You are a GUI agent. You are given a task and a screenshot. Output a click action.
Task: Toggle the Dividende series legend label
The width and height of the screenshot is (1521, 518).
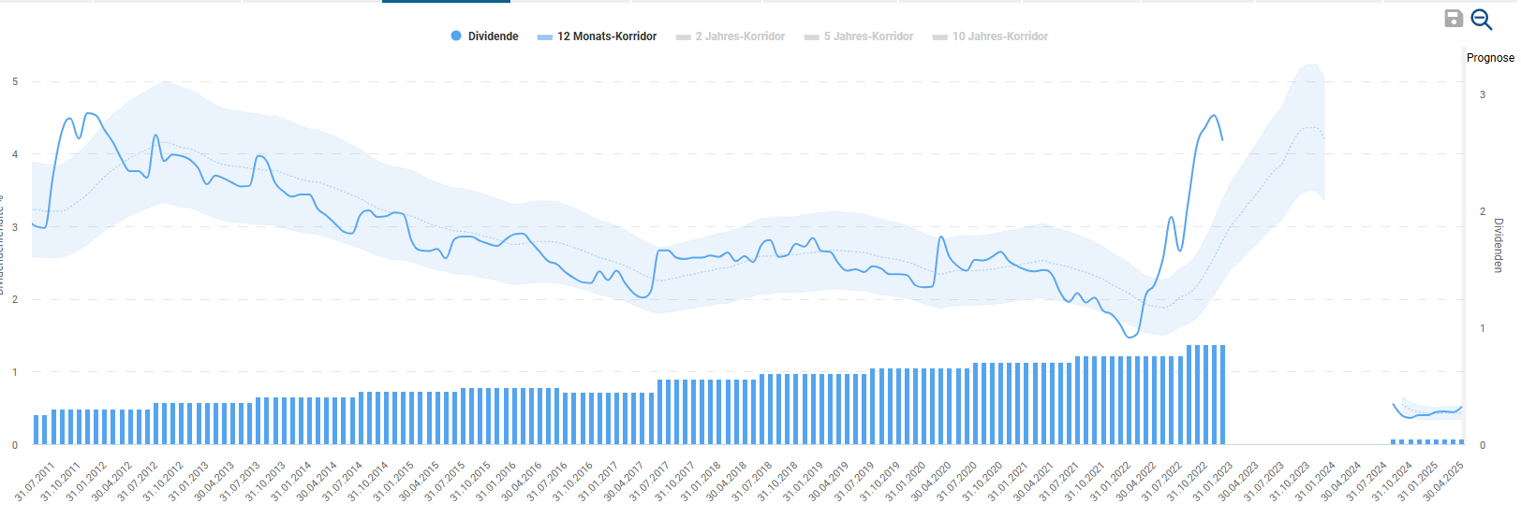[x=493, y=36]
